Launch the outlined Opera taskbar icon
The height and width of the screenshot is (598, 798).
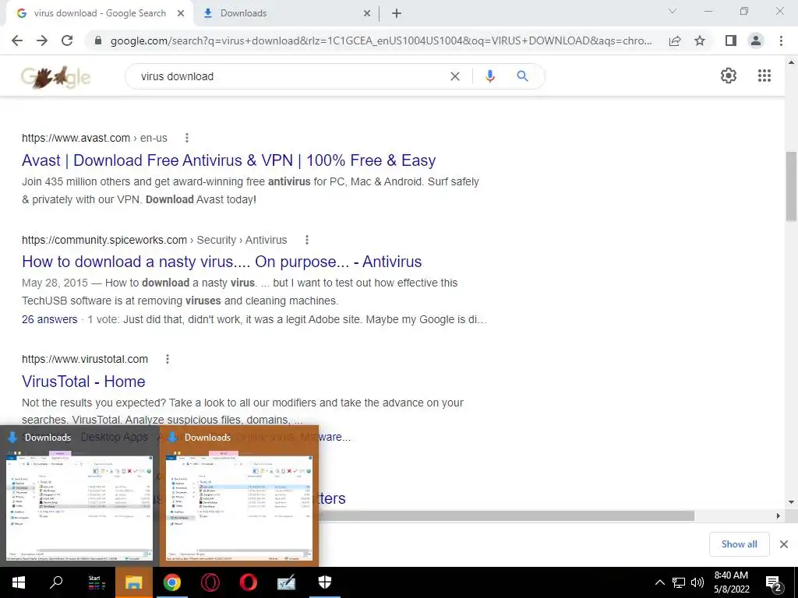pos(210,582)
